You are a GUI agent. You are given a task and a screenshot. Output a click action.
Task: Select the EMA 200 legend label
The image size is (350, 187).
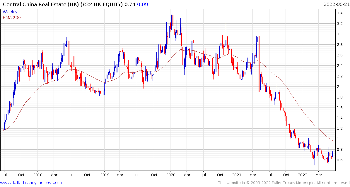(12, 18)
